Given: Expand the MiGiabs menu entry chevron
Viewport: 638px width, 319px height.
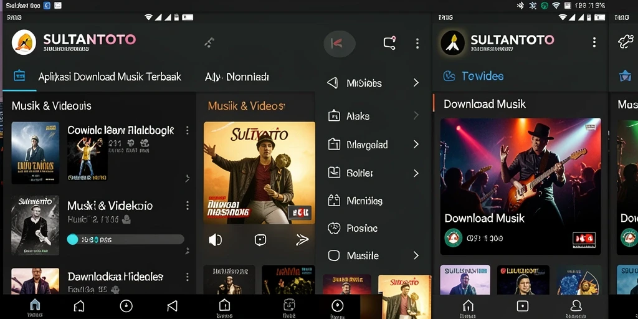Looking at the screenshot, I should pos(416,83).
